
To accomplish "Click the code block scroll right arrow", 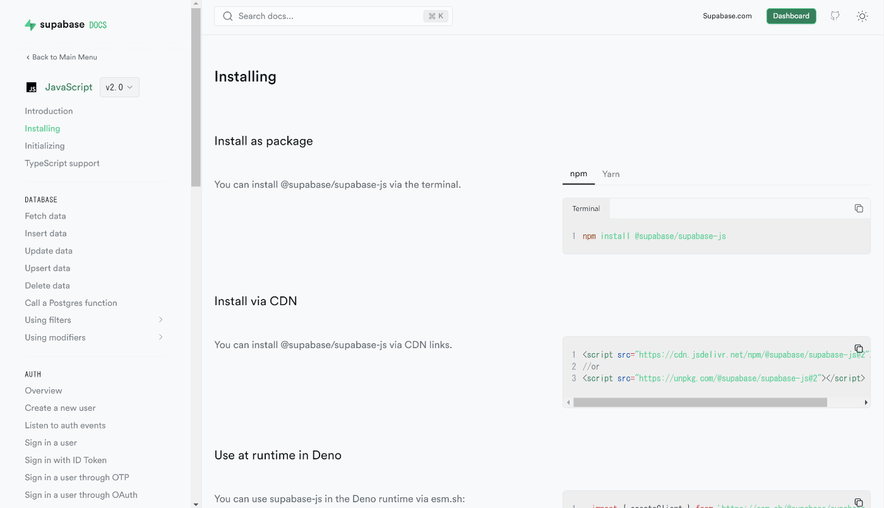I will pos(866,402).
